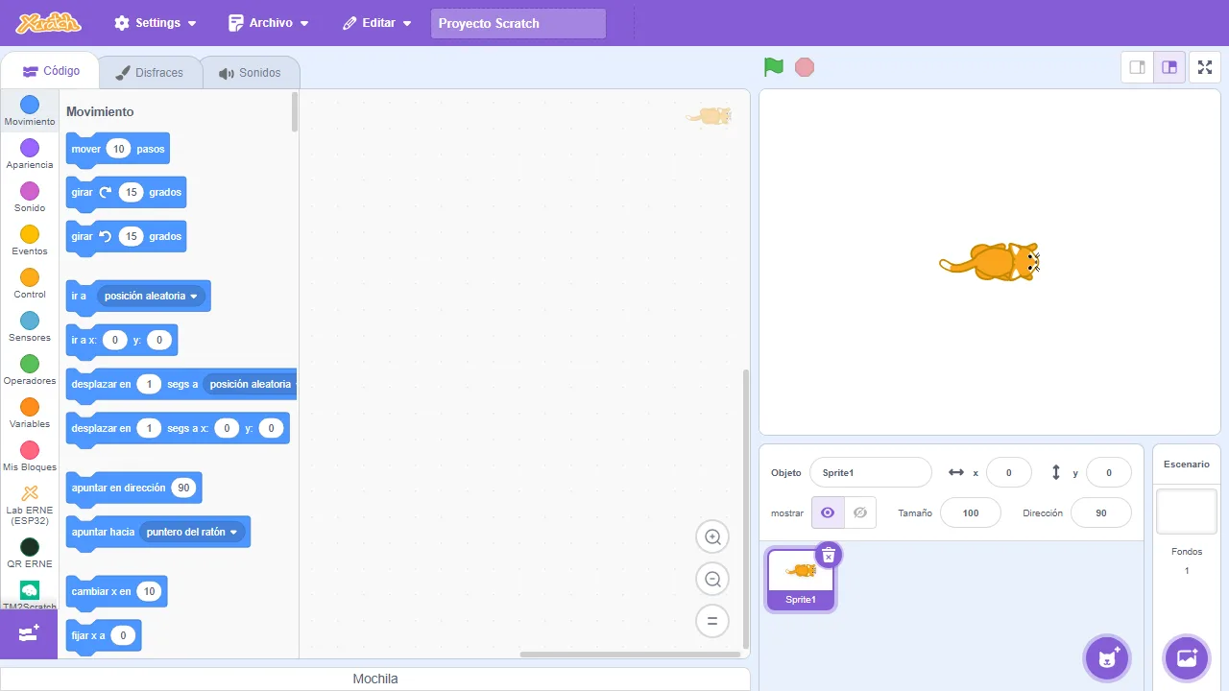Screen dimensions: 1229x691
Task: Switch to the Sonidos tab
Action: (250, 73)
